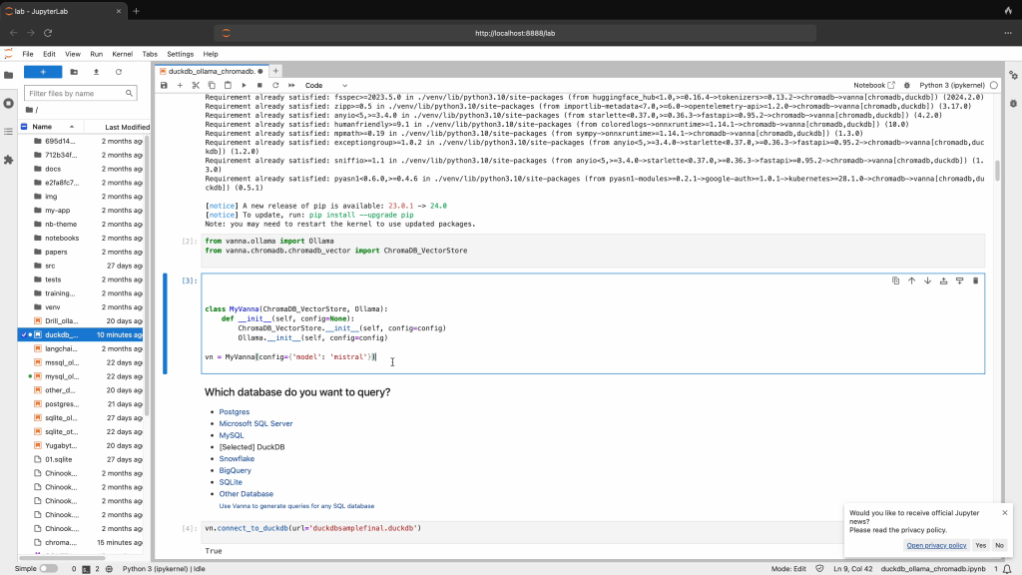The image size is (1022, 575).
Task: Open the cell type Code dropdown
Action: [x=326, y=86]
